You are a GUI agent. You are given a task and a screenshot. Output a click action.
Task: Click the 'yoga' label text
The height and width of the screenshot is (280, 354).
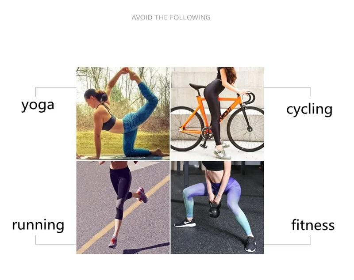(x=38, y=106)
